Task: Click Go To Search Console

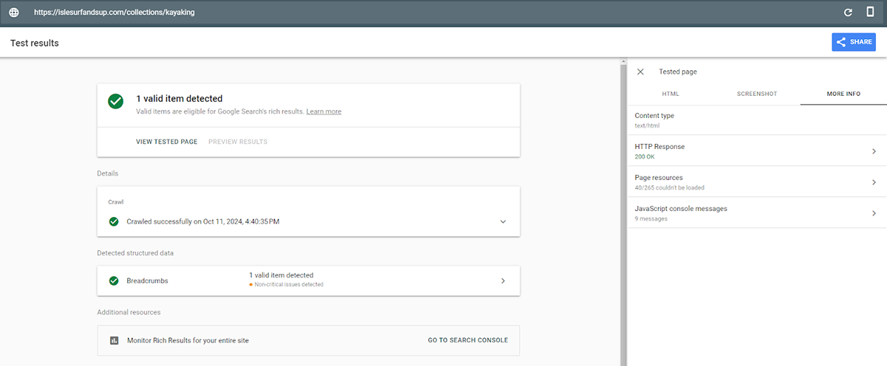Action: [468, 340]
